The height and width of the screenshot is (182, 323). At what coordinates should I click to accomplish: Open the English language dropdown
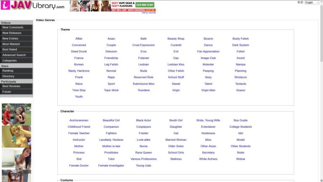pos(312,3)
